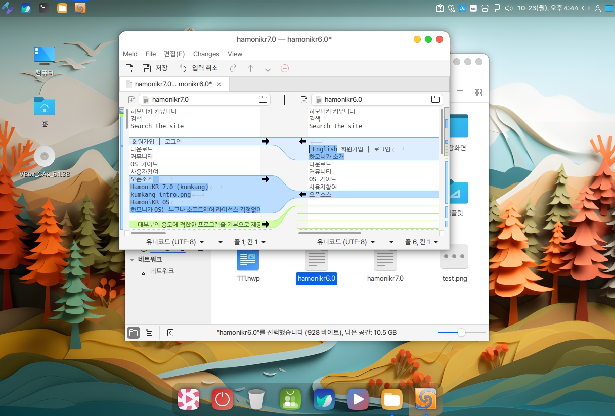Toggle tree view in file manager status bar
Image resolution: width=615 pixels, height=416 pixels.
pyautogui.click(x=149, y=333)
